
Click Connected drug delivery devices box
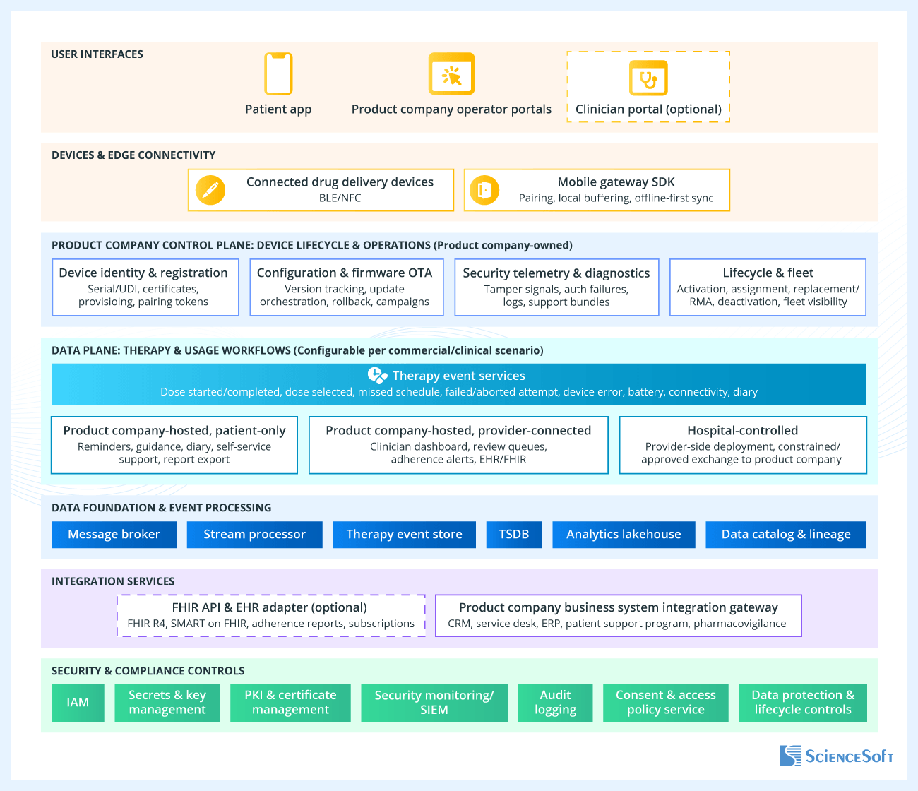point(321,190)
